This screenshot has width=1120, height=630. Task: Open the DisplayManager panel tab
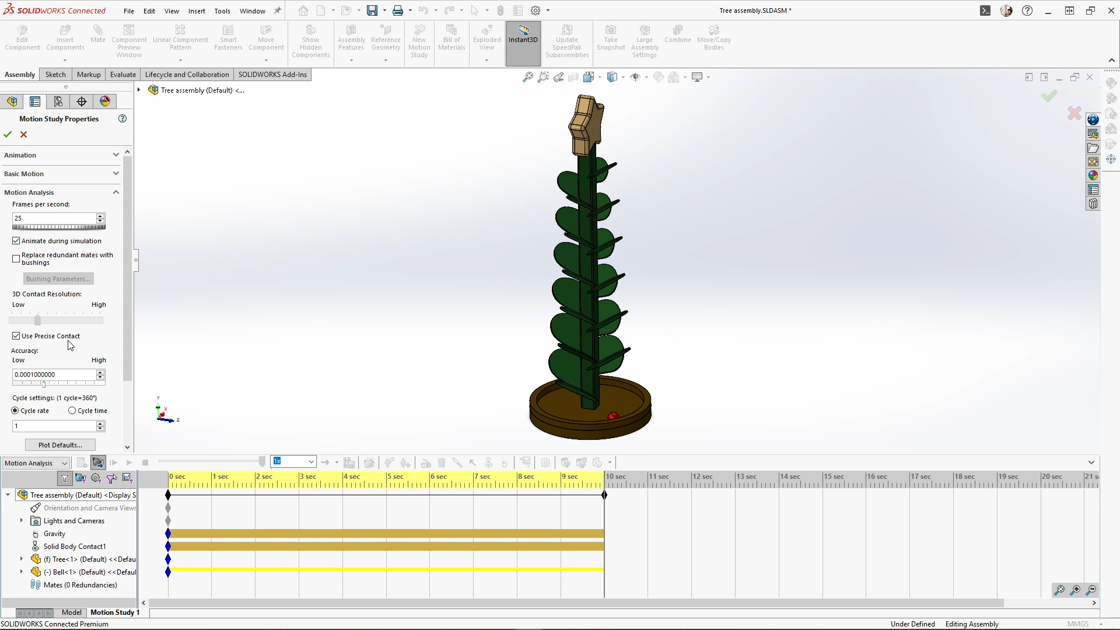click(x=105, y=101)
